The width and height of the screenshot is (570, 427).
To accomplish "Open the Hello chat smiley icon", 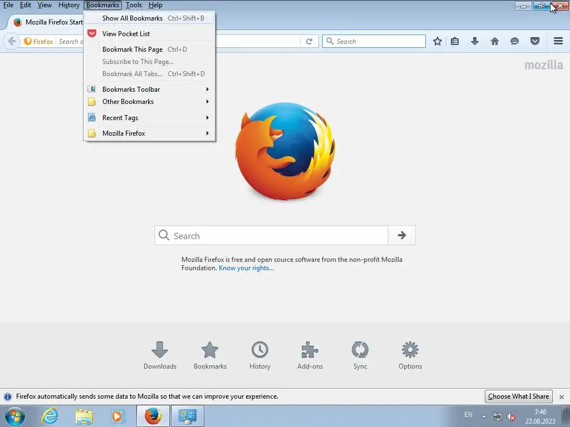I will point(514,41).
